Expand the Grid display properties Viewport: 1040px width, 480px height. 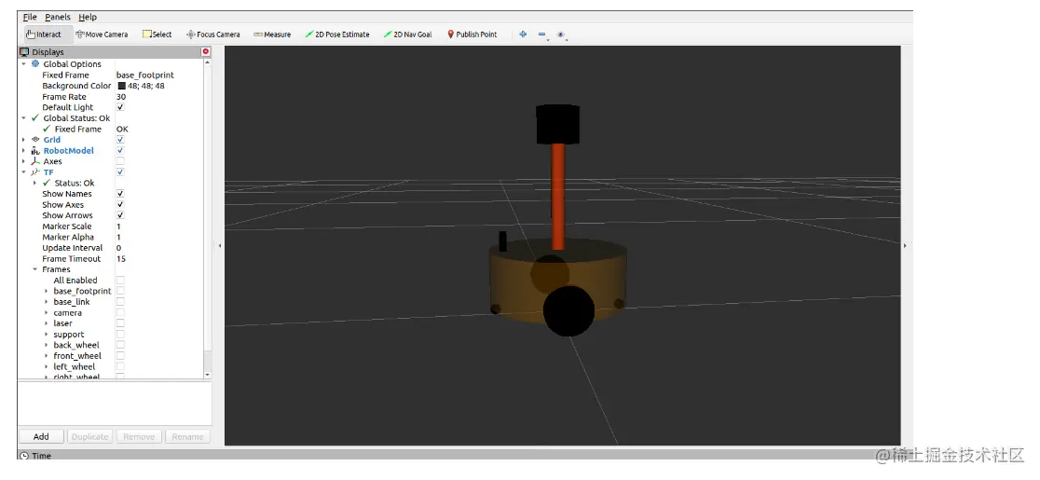(x=24, y=140)
